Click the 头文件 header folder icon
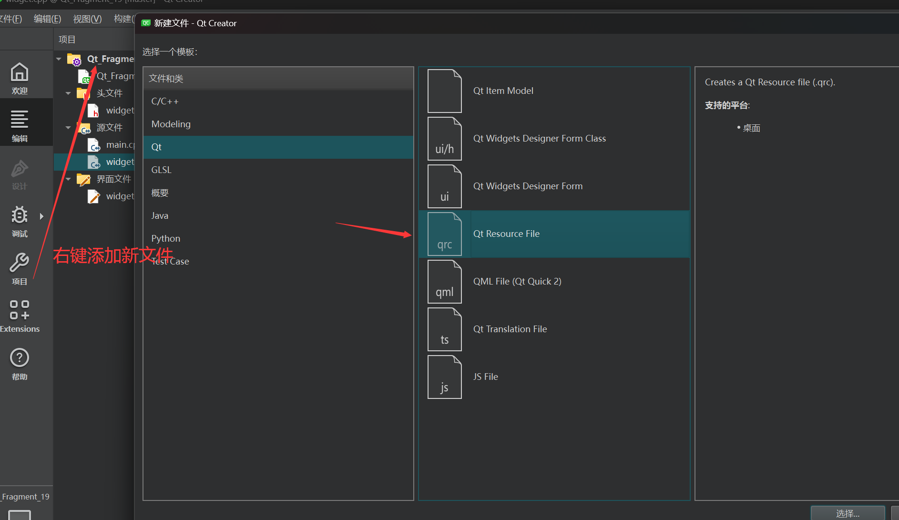The width and height of the screenshot is (899, 520). (83, 93)
